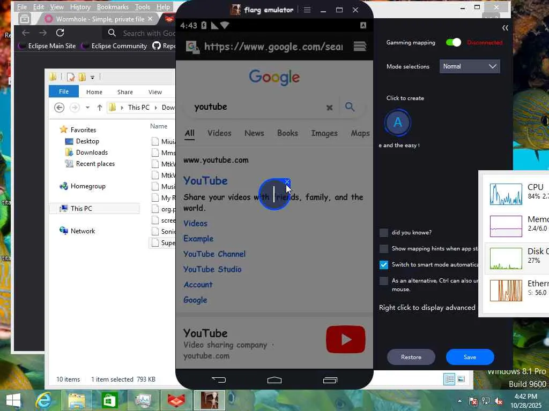Select Desktop in Explorer Favorites
The height and width of the screenshot is (411, 549).
coord(87,141)
